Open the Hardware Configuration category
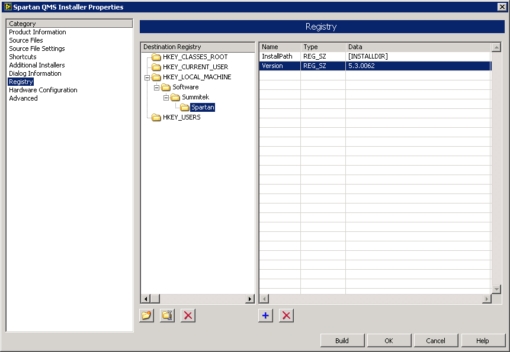 coord(43,90)
